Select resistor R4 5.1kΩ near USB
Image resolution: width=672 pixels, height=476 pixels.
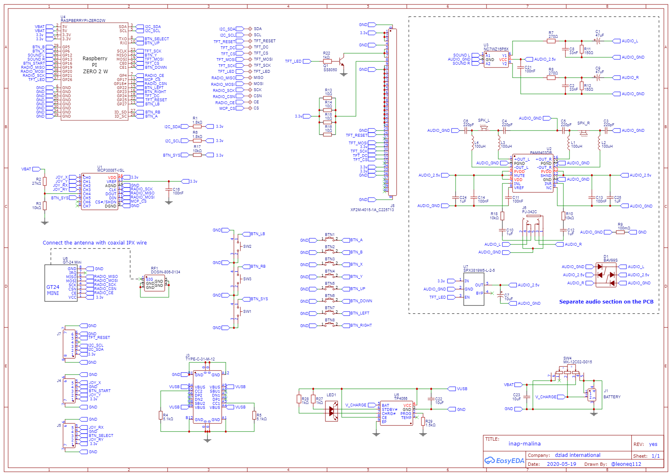(x=161, y=415)
